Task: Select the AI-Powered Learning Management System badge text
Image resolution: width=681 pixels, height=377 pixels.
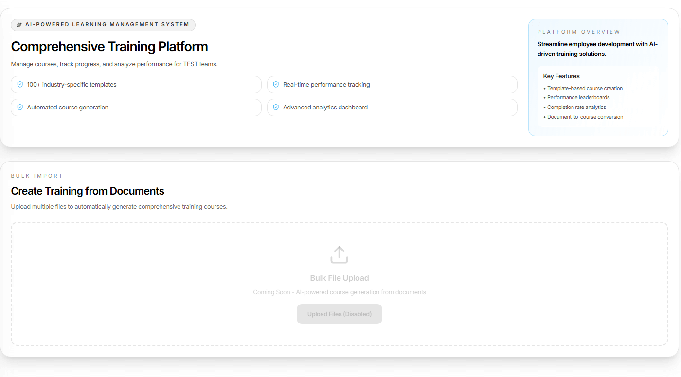Action: pos(107,25)
